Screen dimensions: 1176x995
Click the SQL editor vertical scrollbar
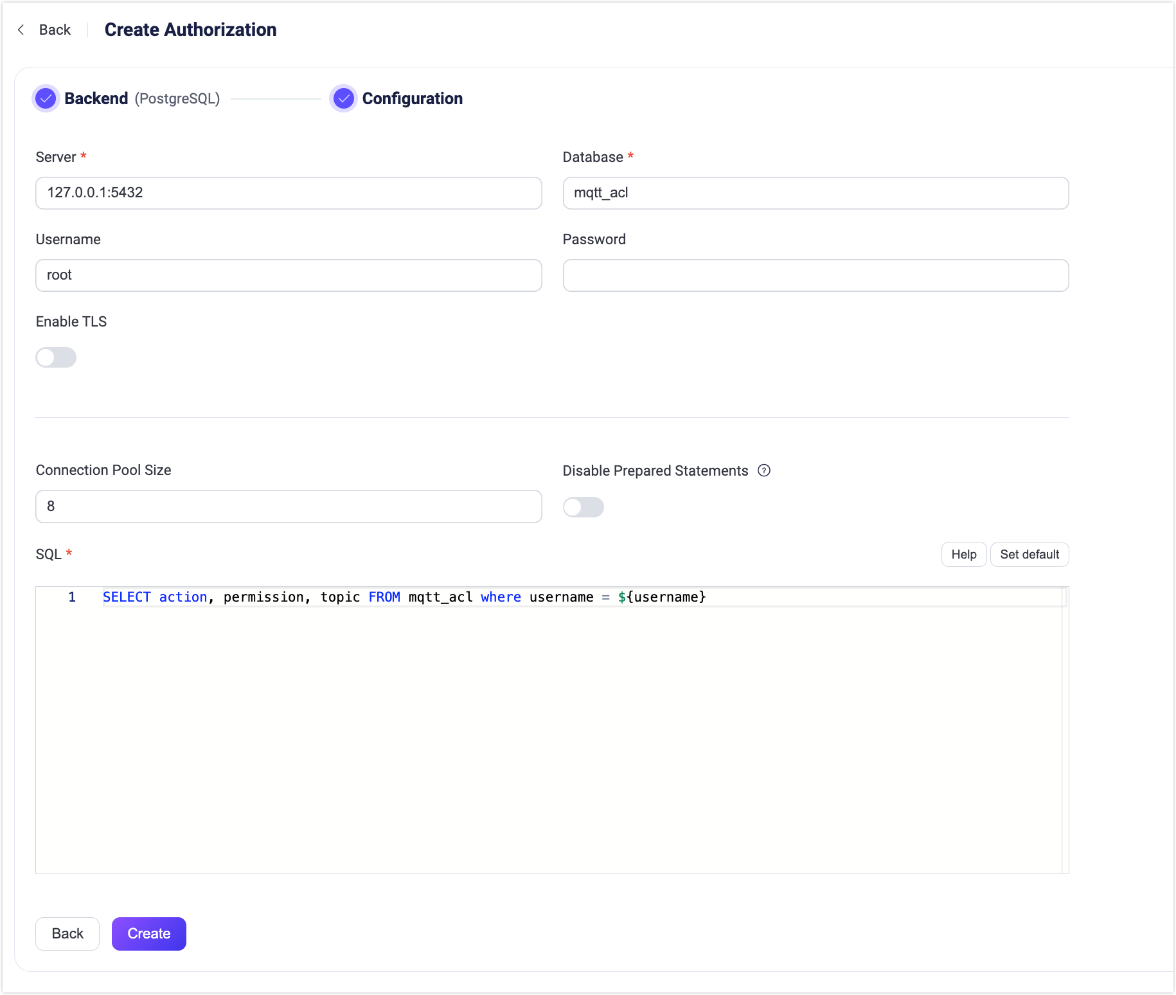[1065, 730]
